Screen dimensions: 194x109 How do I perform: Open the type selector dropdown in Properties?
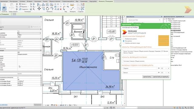pos(29,27)
